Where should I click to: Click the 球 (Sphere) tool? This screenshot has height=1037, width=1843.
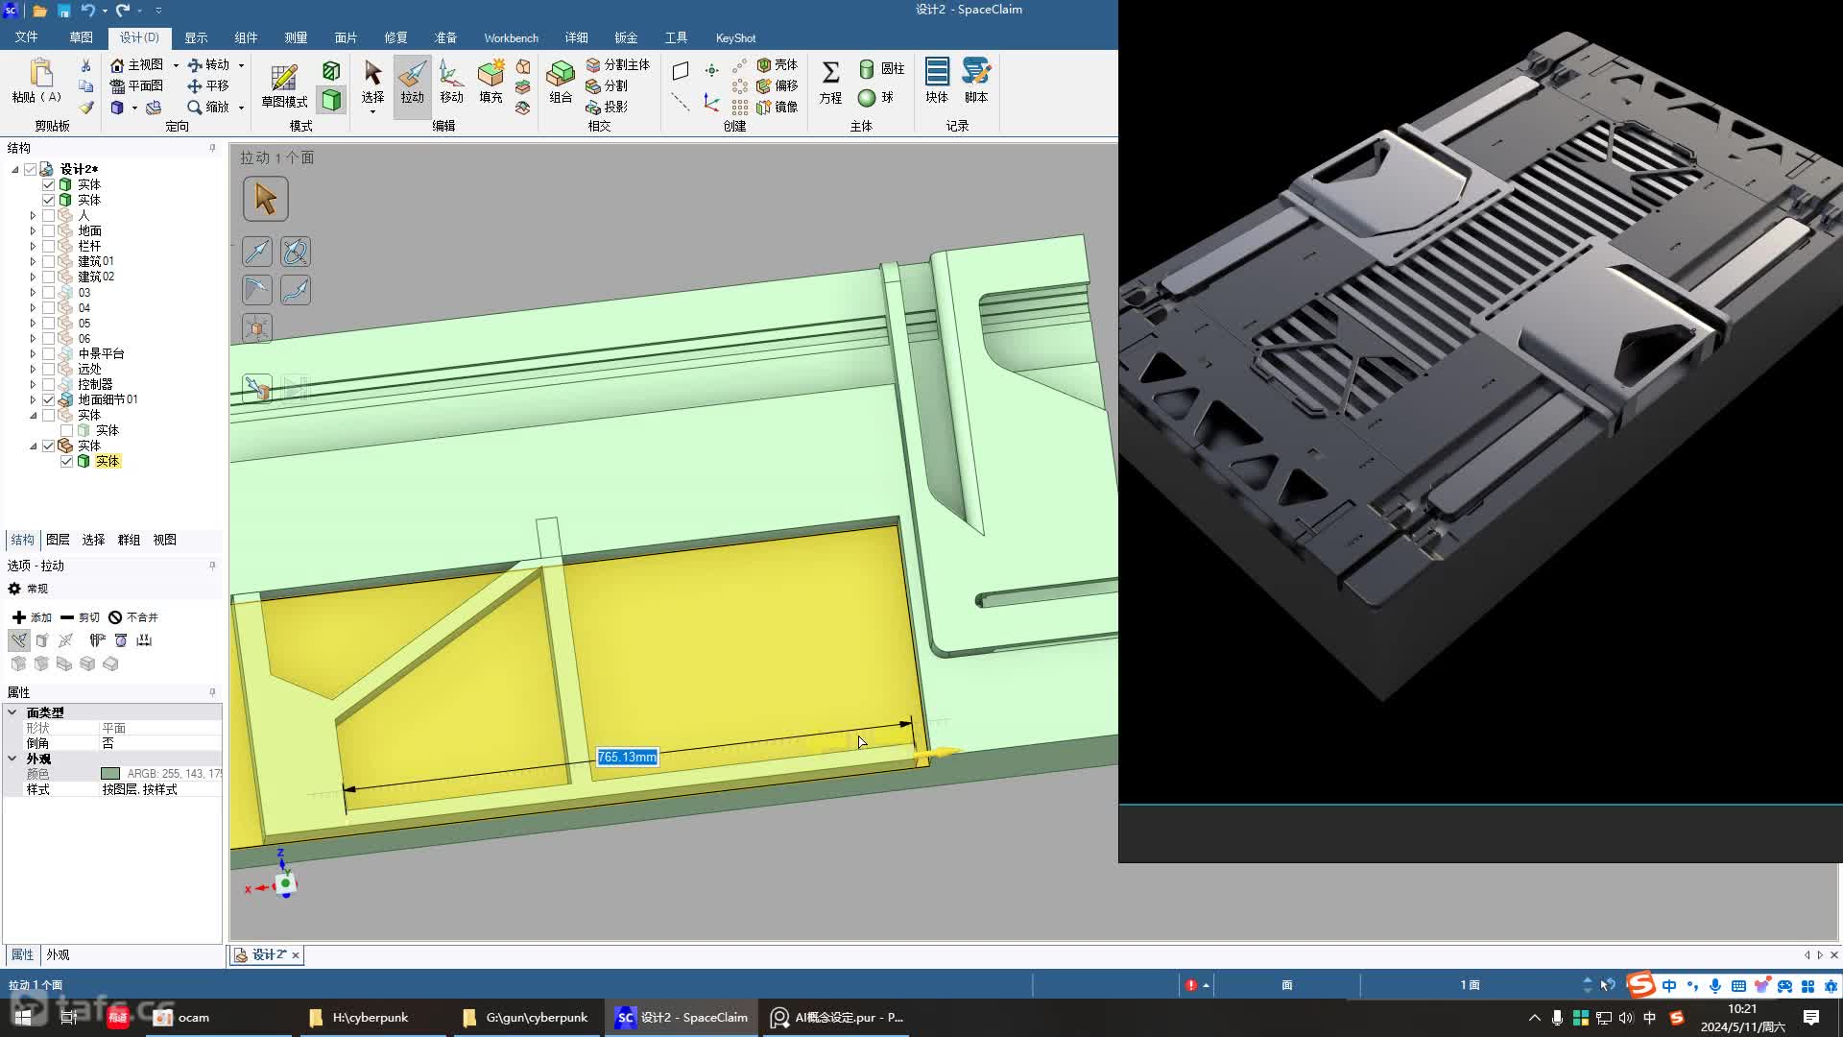coord(875,97)
